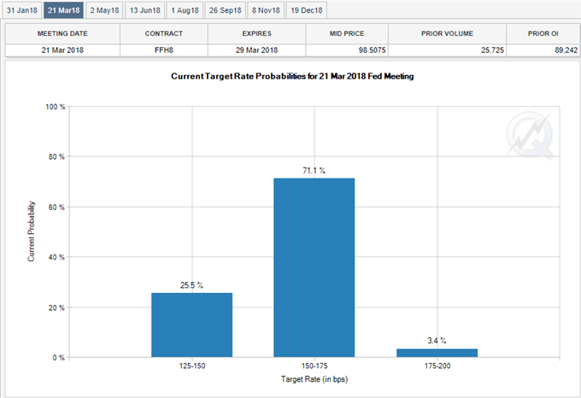The image size is (581, 398).
Task: Click the 150-175 x-axis label
Action: coord(314,366)
